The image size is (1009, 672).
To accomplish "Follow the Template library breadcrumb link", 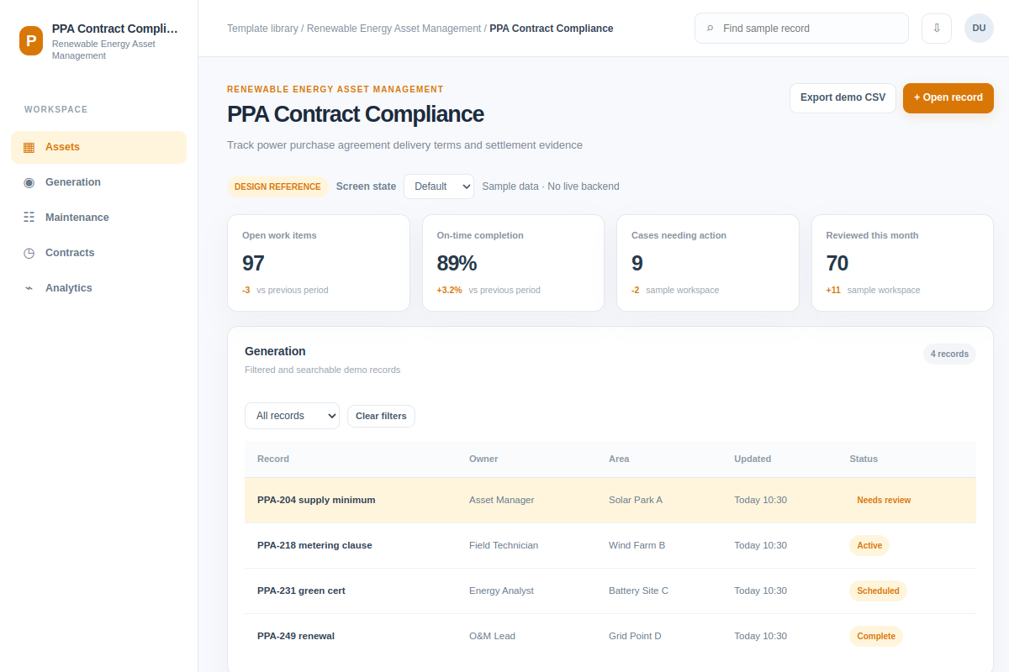I will [262, 29].
